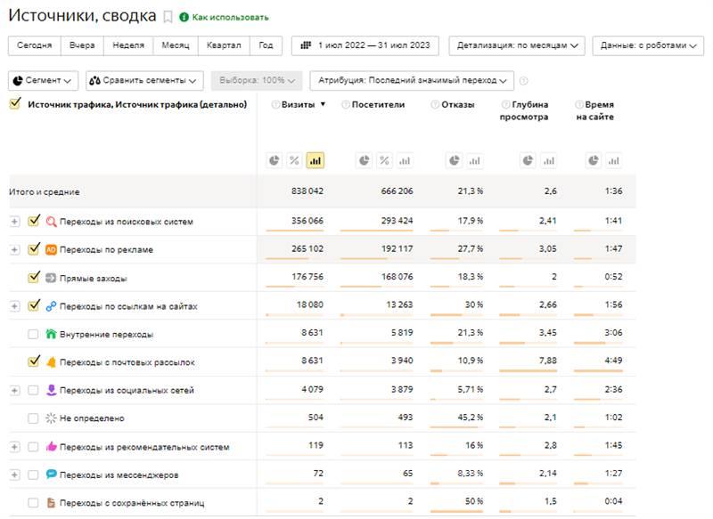Expand the Переходы из поисковых систем row

(x=14, y=222)
